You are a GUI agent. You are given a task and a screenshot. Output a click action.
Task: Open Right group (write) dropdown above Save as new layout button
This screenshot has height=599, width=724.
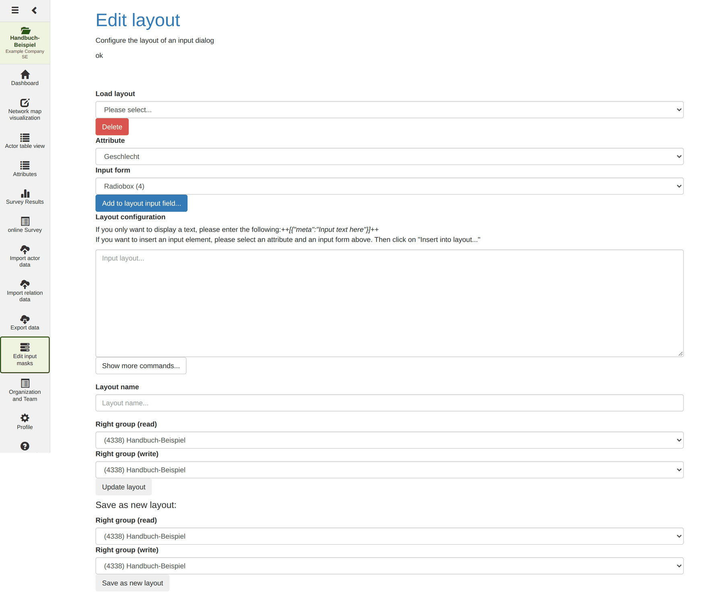click(389, 566)
